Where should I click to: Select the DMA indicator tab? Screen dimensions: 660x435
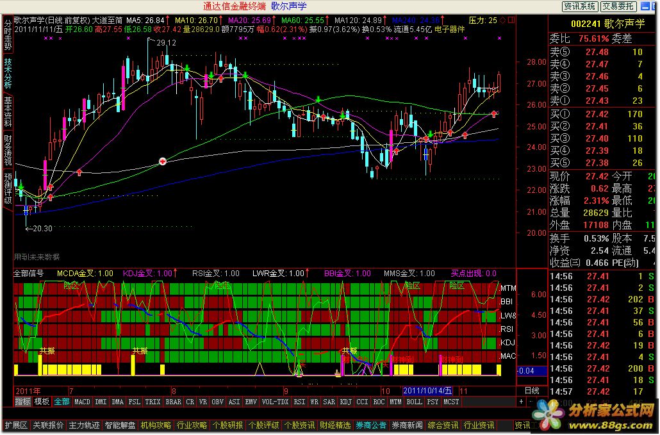pyautogui.click(x=117, y=402)
